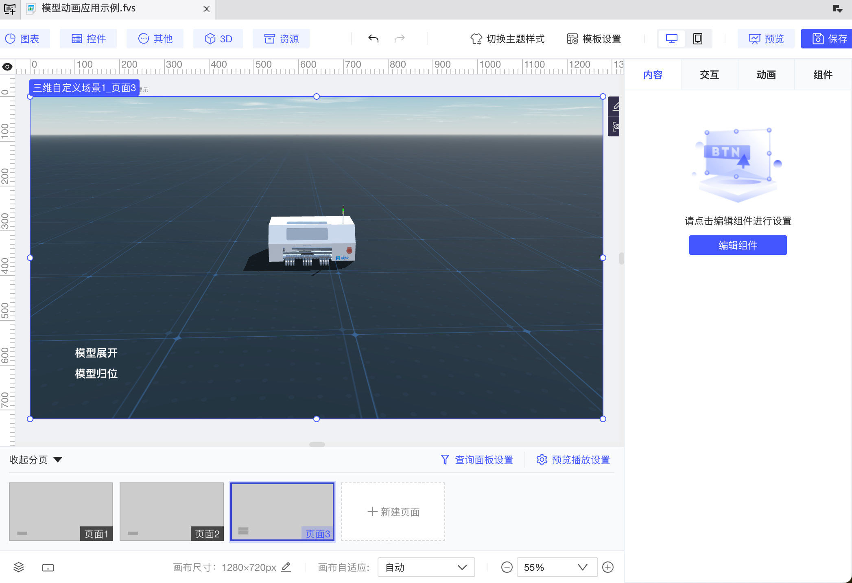Collapse the 收起分页 pages panel
The width and height of the screenshot is (852, 583).
(x=36, y=460)
